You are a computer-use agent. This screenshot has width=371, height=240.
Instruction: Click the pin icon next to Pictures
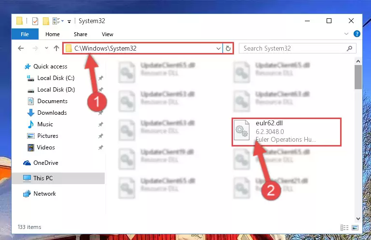click(101, 136)
